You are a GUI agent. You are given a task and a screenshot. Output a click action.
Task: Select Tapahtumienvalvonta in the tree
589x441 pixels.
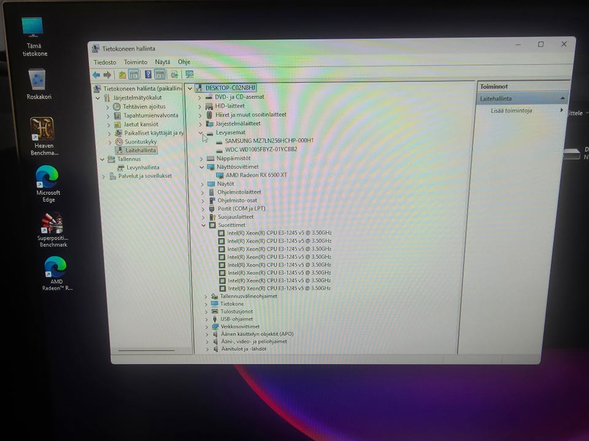tap(151, 115)
